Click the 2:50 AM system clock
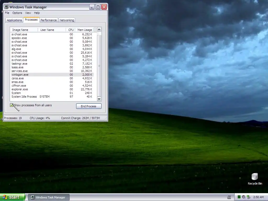The image size is (268, 201). point(258,197)
